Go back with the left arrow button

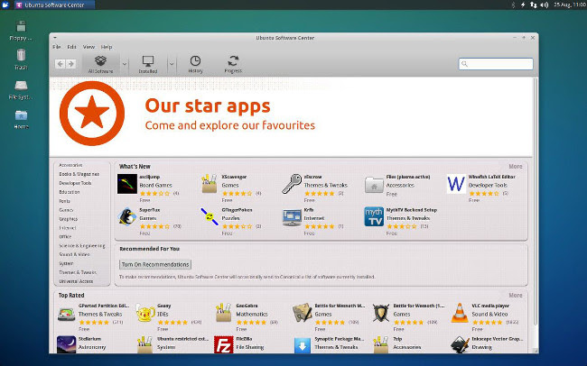point(60,64)
